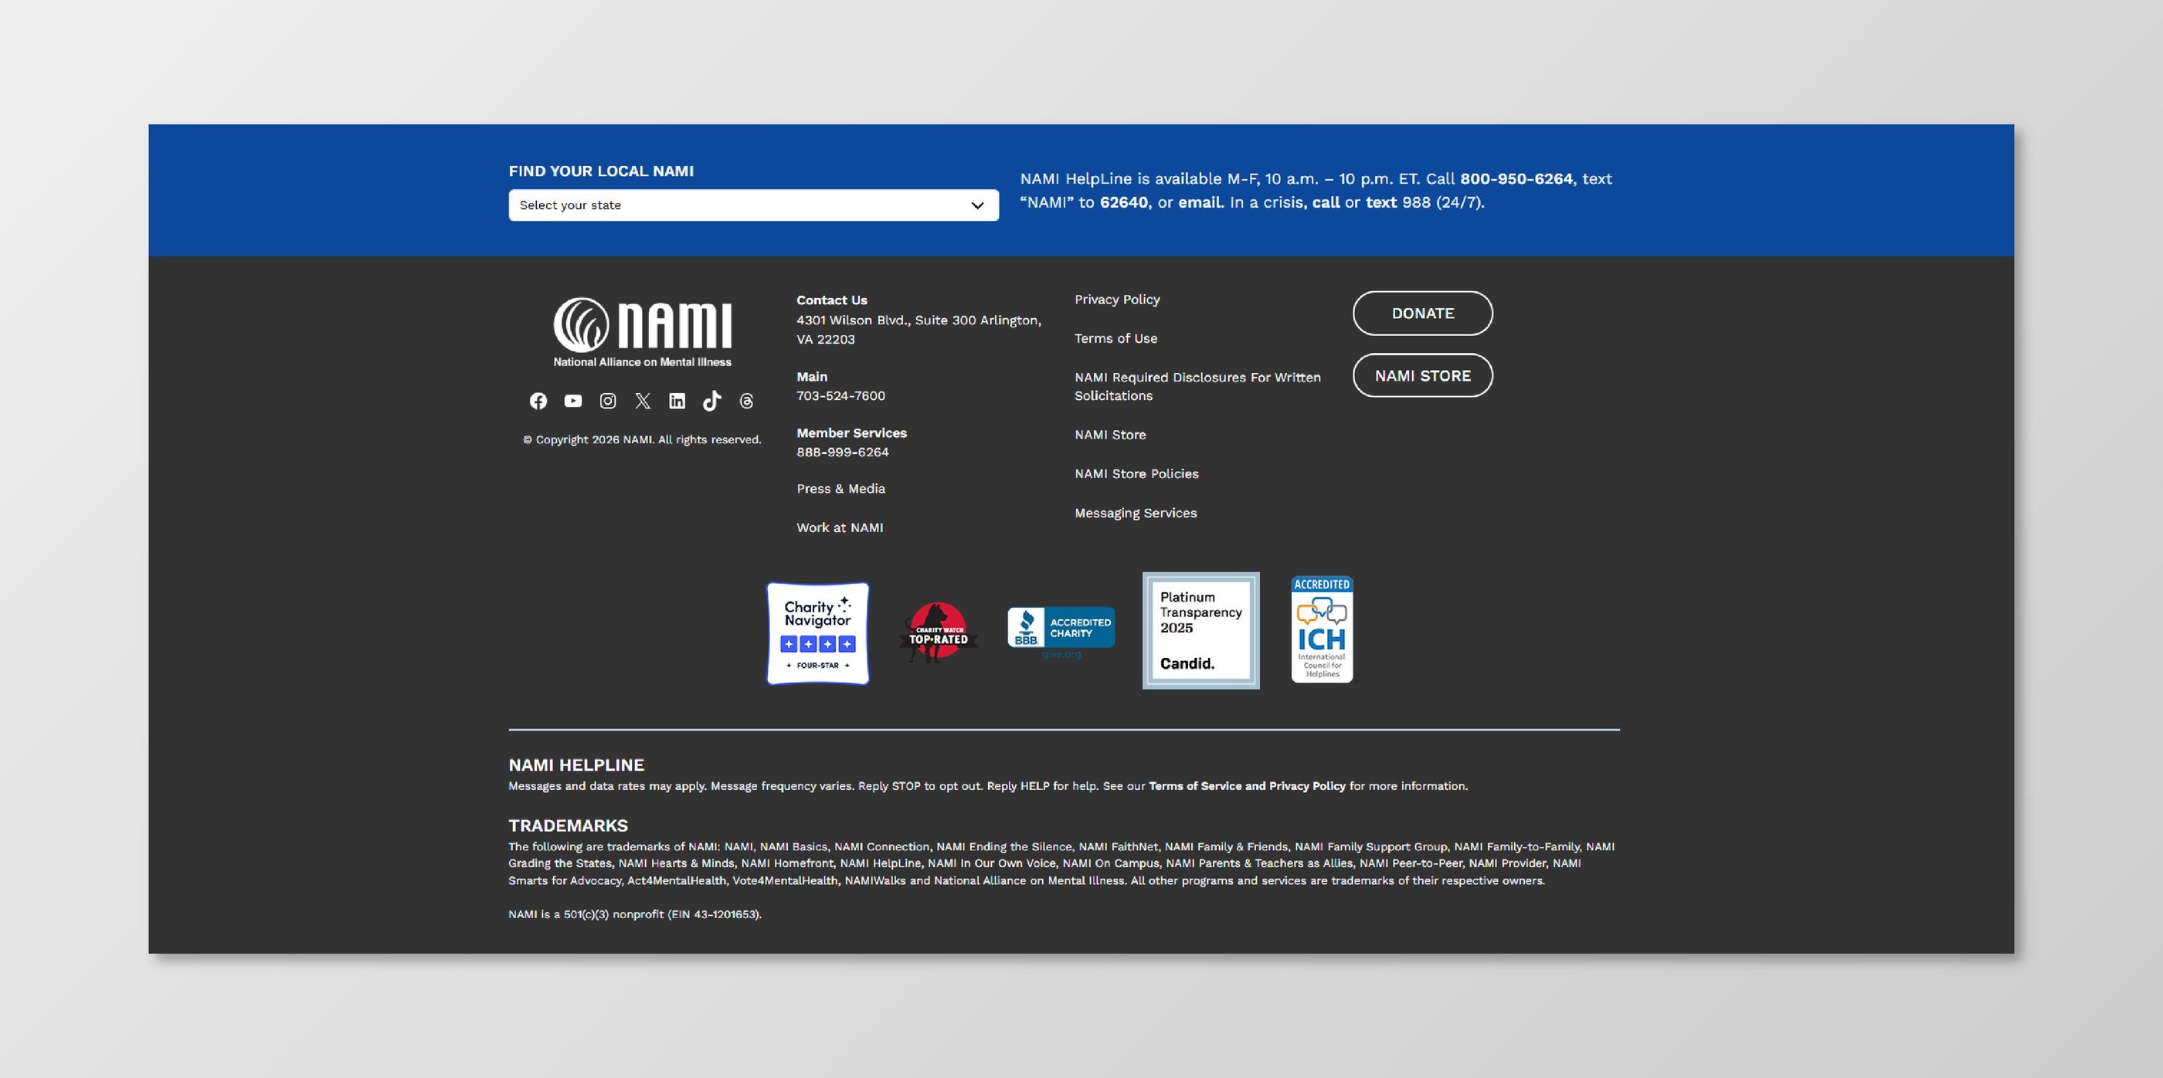The image size is (2163, 1078).
Task: Click the NAMI STORE button
Action: pos(1421,375)
